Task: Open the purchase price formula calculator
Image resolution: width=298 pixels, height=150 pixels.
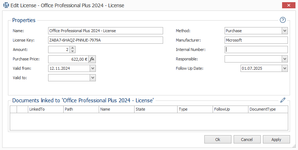Action: point(92,59)
